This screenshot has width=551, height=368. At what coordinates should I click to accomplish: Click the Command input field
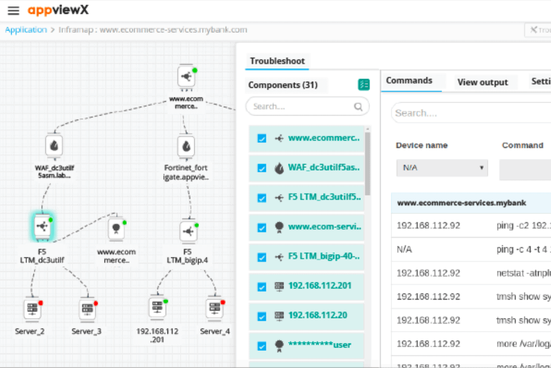click(525, 170)
